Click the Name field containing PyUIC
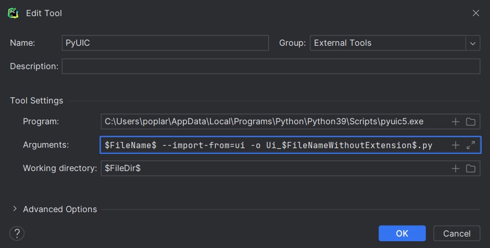 [165, 43]
